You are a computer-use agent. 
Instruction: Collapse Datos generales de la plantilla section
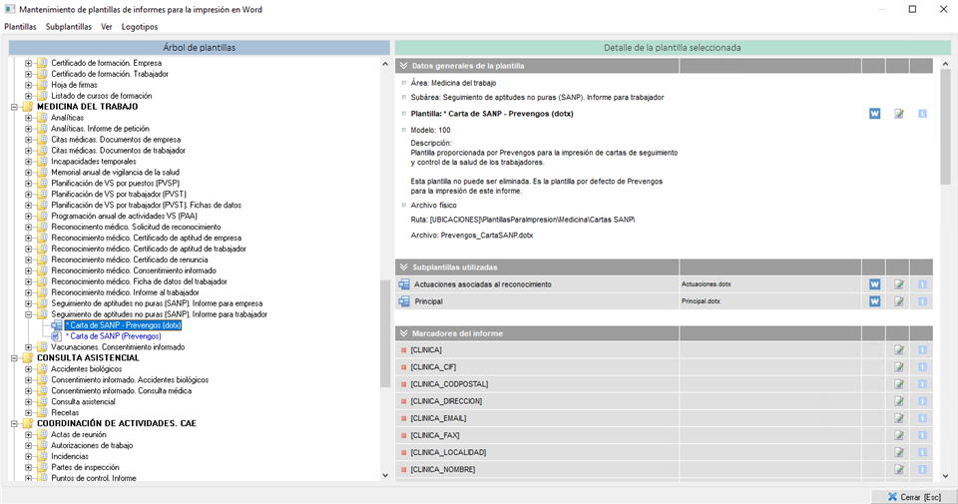coord(403,65)
